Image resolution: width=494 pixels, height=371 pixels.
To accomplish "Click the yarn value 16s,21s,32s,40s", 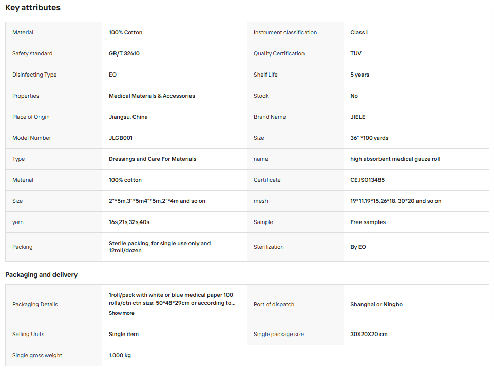I will 129,222.
